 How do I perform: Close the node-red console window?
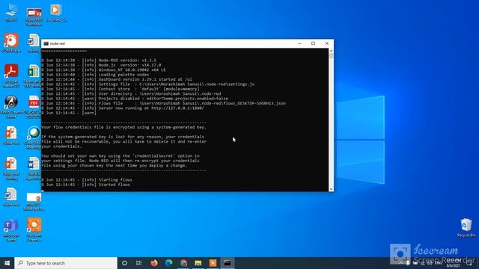point(327,43)
